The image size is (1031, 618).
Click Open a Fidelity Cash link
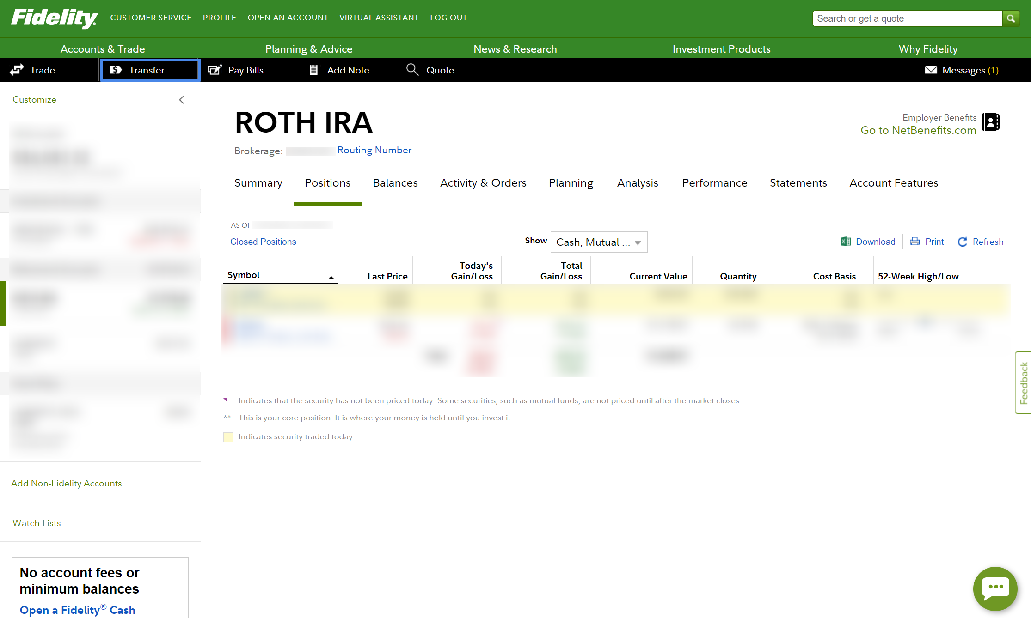pyautogui.click(x=77, y=610)
